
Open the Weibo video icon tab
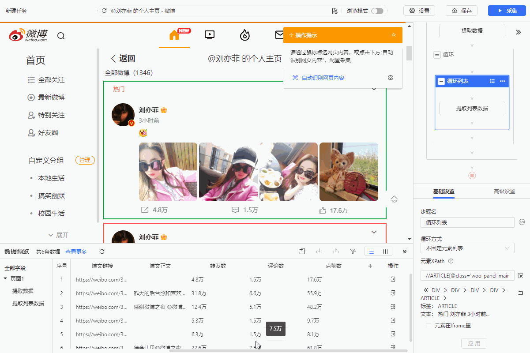click(x=210, y=35)
